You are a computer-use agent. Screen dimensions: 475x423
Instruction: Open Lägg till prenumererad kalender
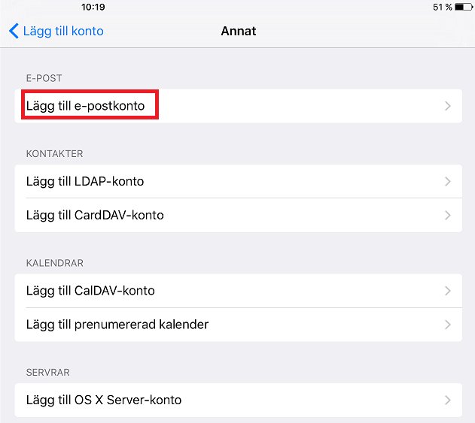238,325
